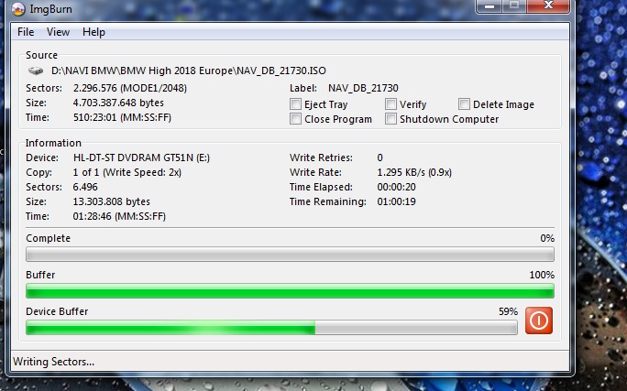
Task: Click the Device Buffer progress bar
Action: (x=271, y=328)
